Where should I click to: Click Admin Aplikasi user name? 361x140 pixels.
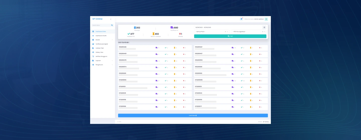(259, 19)
